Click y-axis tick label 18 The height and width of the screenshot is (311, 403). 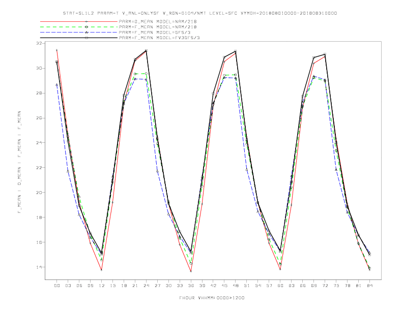pos(39,217)
